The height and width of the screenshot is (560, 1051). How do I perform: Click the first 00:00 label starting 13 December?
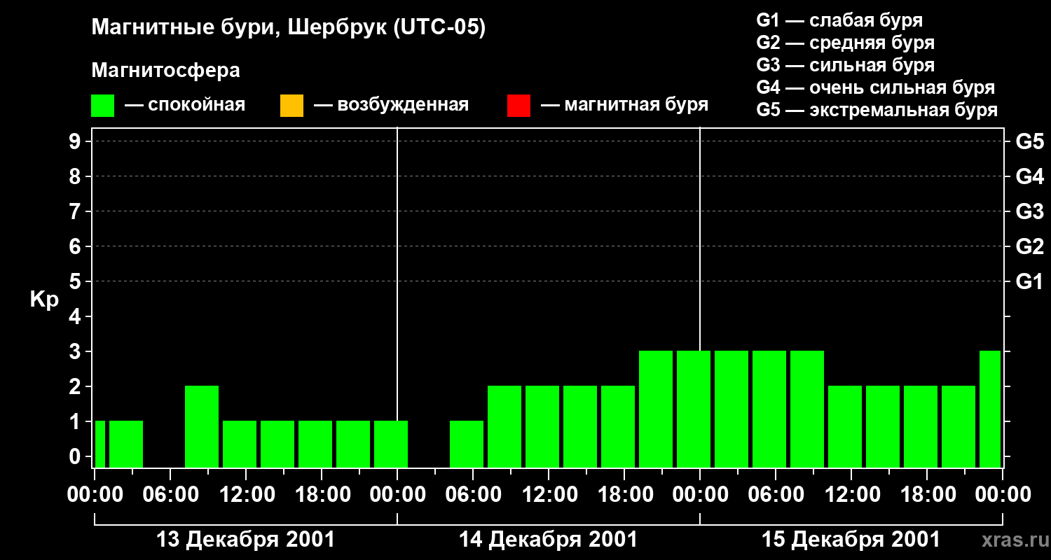[x=95, y=494]
